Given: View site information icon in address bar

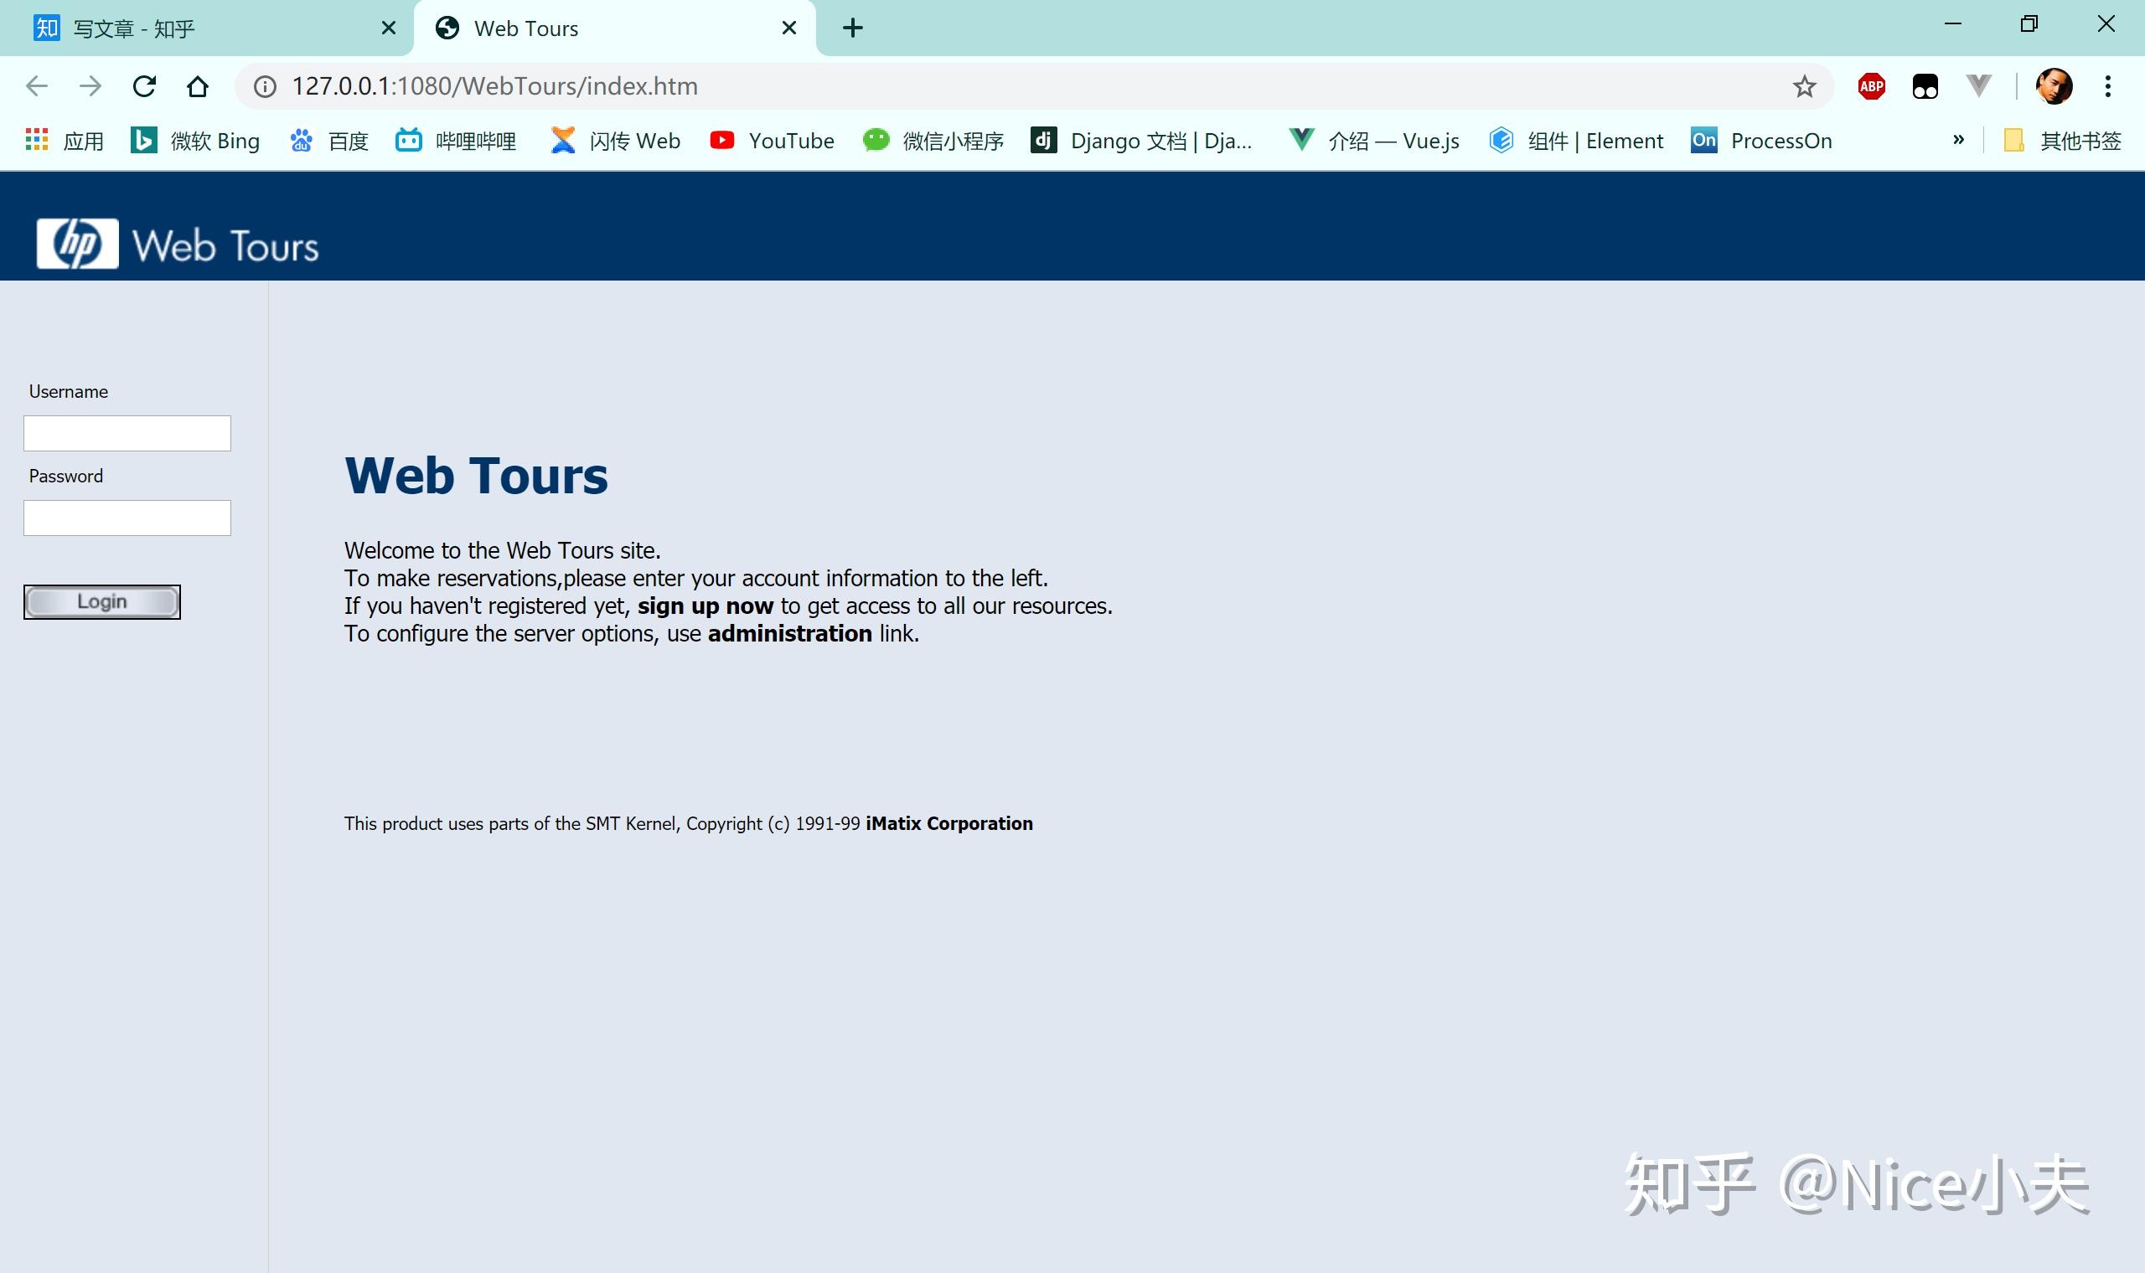Looking at the screenshot, I should tap(265, 85).
